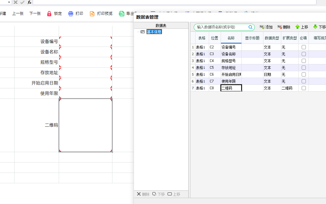The image size is (326, 204).
Task: Click the 删除 delete icon in toolbar
Action: [x=280, y=27]
